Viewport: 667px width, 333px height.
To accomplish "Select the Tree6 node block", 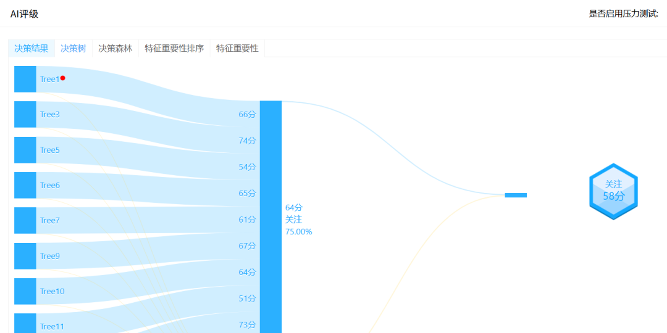I will pos(25,185).
